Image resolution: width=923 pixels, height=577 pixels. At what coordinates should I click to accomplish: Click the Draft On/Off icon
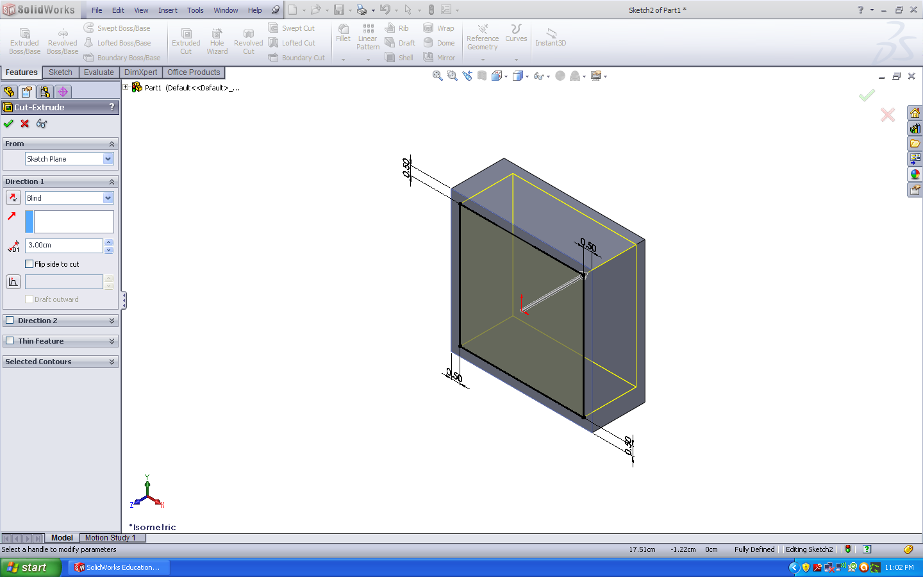pos(13,282)
